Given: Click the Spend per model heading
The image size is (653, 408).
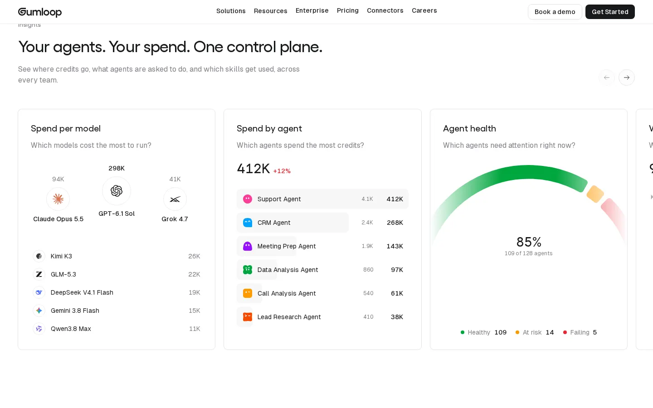Looking at the screenshot, I should (66, 129).
